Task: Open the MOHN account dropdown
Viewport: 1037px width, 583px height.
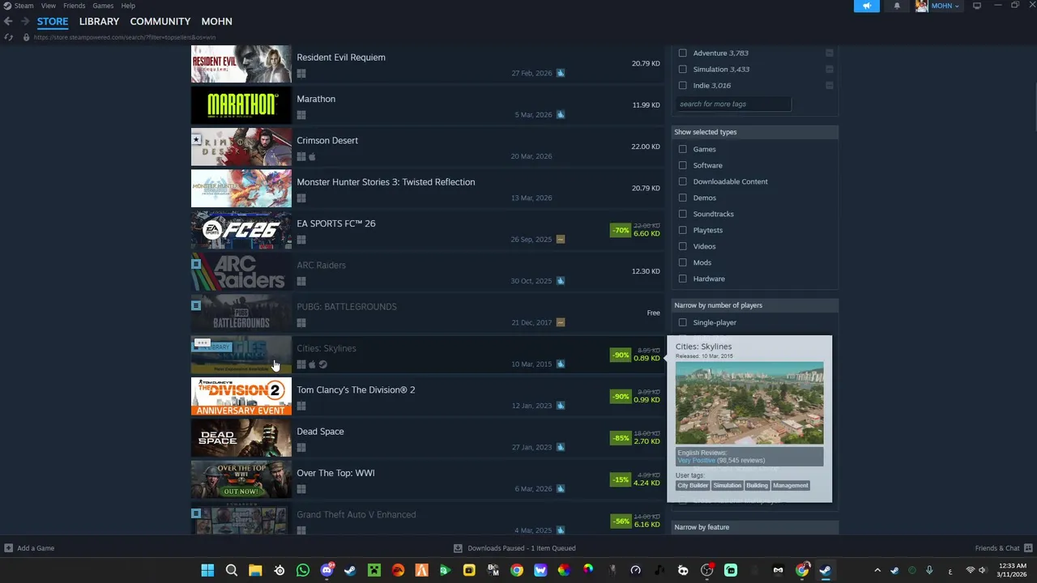Action: pos(945,6)
